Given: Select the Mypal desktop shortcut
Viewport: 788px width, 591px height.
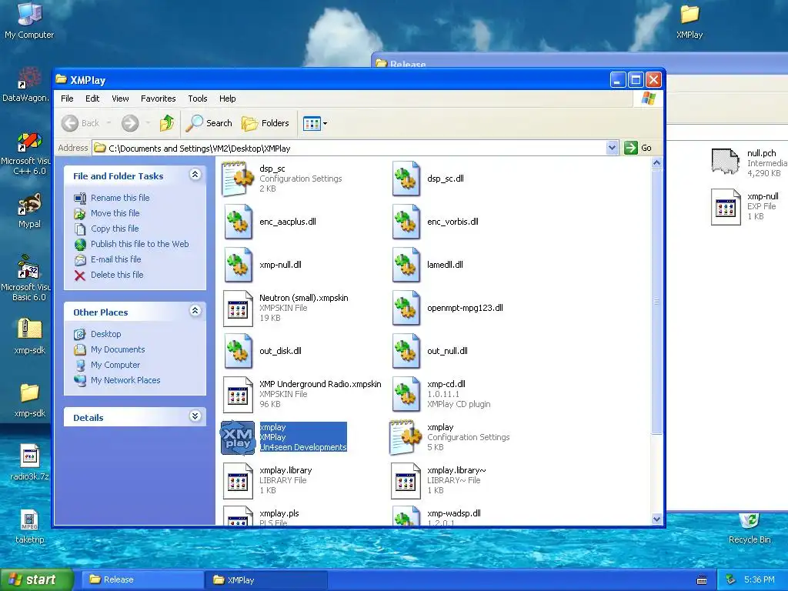Looking at the screenshot, I should point(29,211).
